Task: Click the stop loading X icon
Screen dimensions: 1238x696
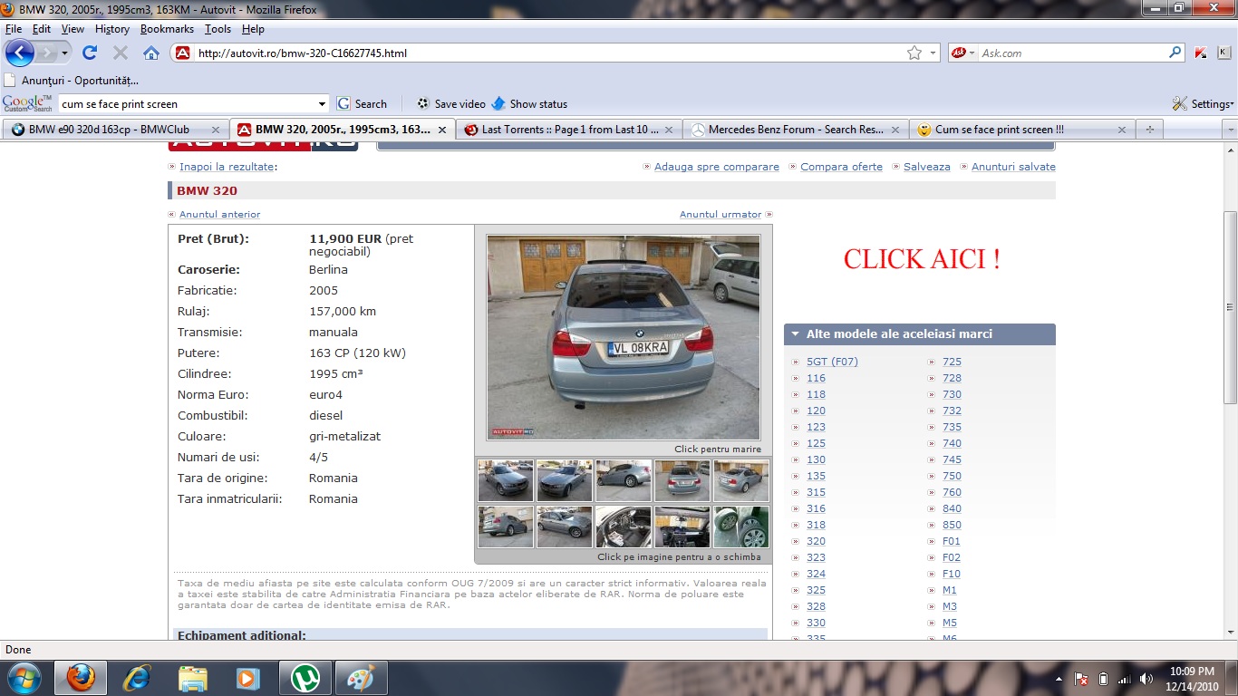Action: click(121, 53)
